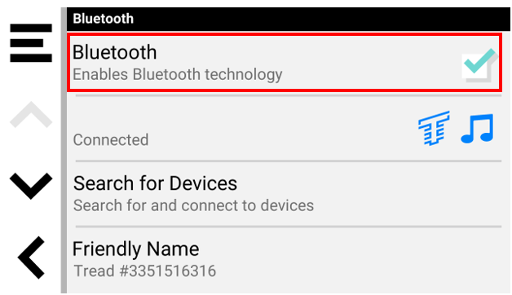Tap the black down arrow
Screen dimensions: 512x295
31,186
